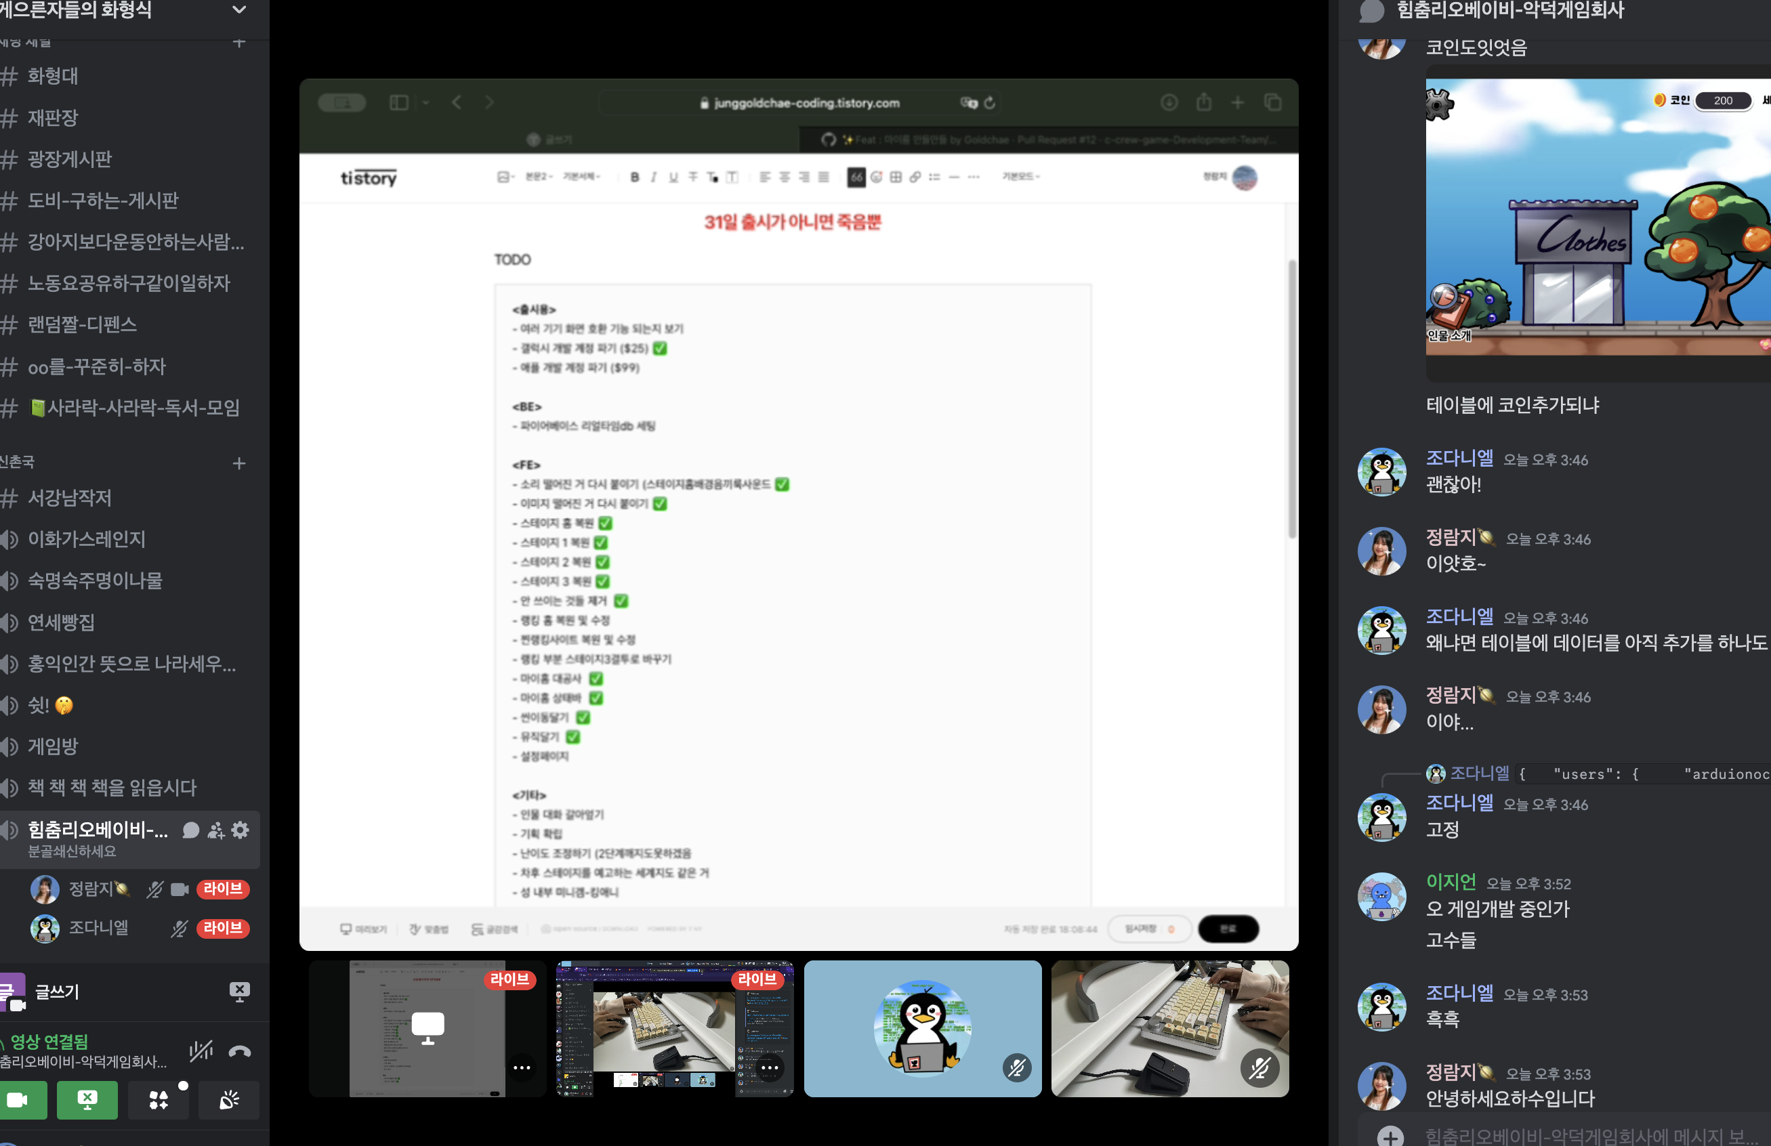Switch to the GitHub Pull Request #12 tab
Image resolution: width=1771 pixels, height=1146 pixels.
[x=1049, y=140]
